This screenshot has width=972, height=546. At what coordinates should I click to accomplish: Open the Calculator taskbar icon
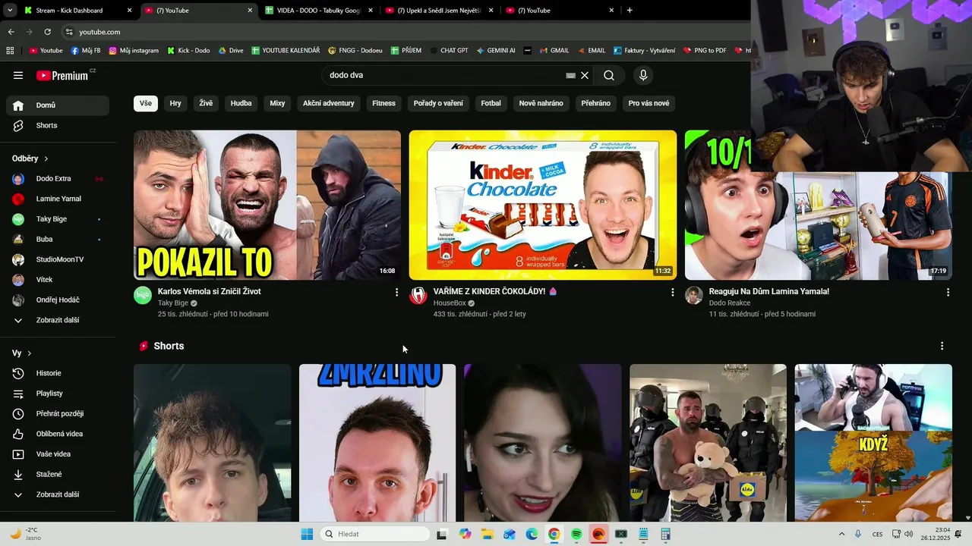coord(665,534)
